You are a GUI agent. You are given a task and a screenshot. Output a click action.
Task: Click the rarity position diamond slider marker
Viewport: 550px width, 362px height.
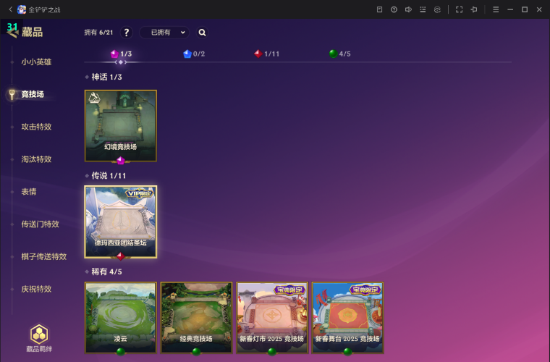pyautogui.click(x=121, y=62)
